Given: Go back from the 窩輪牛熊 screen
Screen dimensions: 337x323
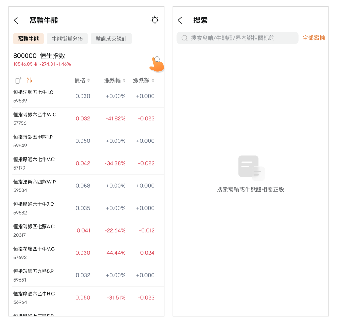Looking at the screenshot, I should pyautogui.click(x=16, y=21).
